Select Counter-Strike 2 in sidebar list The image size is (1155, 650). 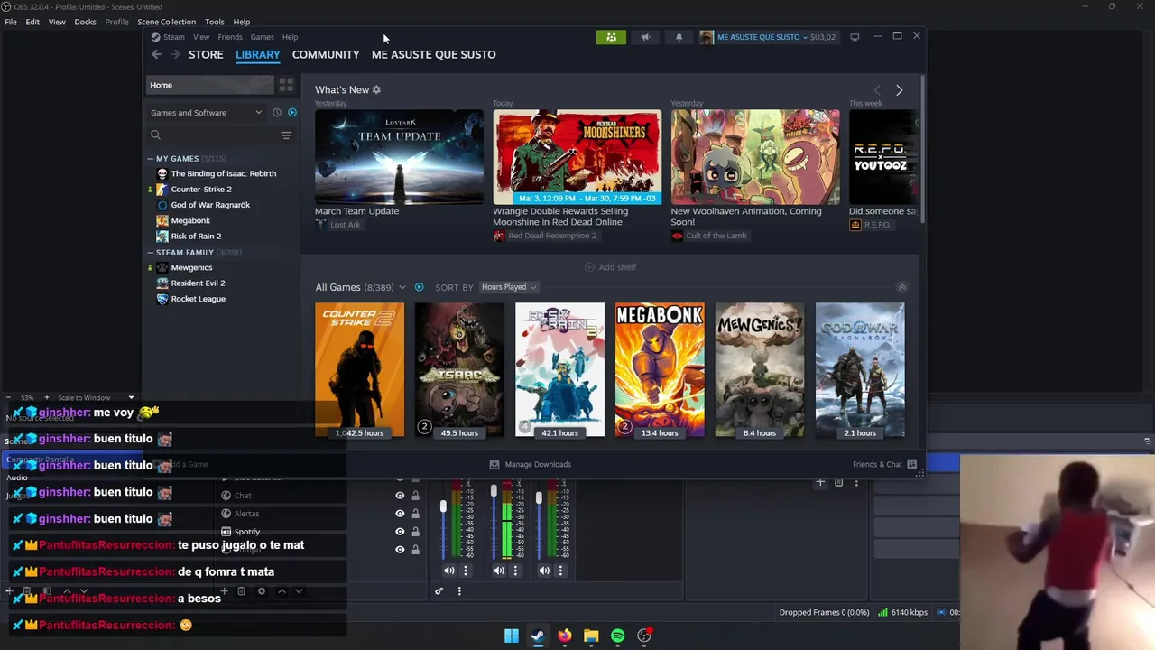click(x=201, y=190)
